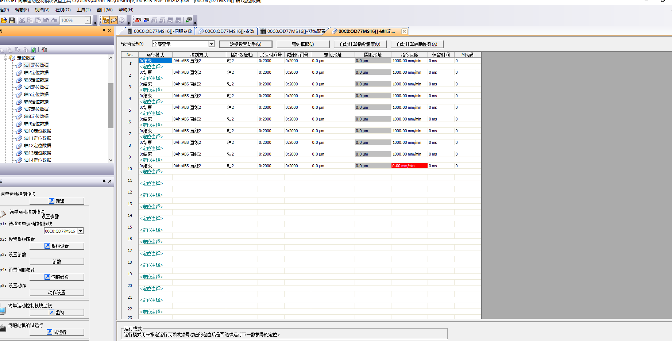
Task: Open the 00C0:QD77MS16 module selection dropdown
Action: pyautogui.click(x=81, y=231)
